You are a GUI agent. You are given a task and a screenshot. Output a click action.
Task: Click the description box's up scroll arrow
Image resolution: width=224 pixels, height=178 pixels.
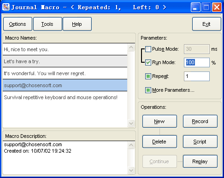(x=131, y=145)
